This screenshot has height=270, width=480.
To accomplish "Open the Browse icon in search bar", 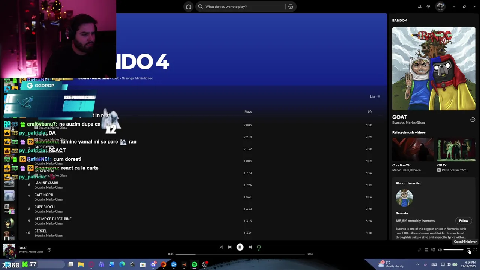I will pos(291,7).
